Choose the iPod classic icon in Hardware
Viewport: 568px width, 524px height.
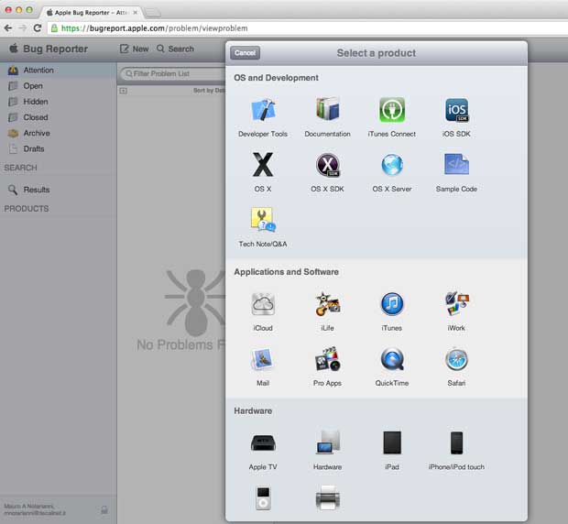pyautogui.click(x=263, y=498)
